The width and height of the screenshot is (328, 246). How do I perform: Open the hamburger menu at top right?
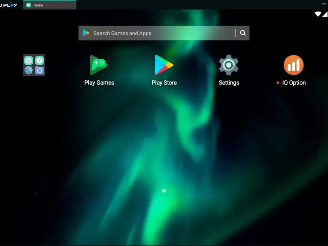(x=323, y=5)
